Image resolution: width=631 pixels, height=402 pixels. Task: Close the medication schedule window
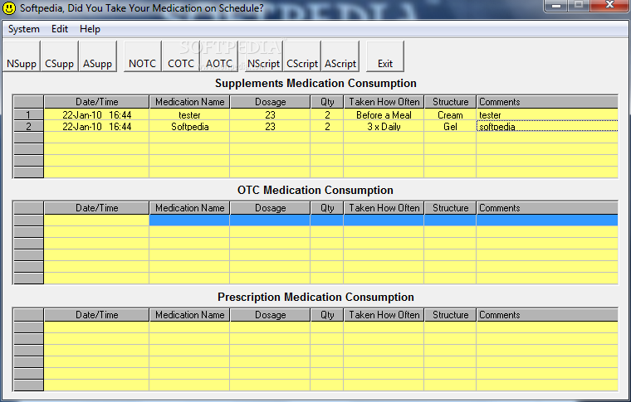point(609,6)
